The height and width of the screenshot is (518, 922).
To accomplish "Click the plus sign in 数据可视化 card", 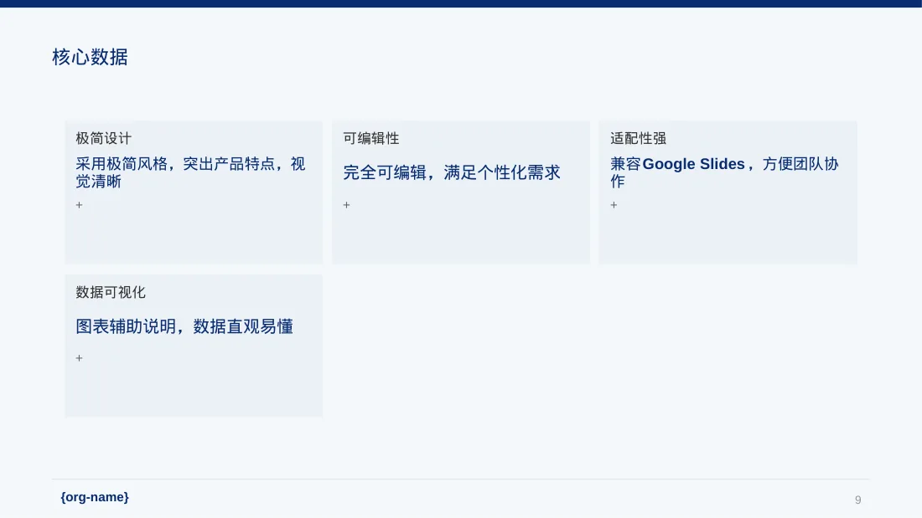I will tap(80, 358).
